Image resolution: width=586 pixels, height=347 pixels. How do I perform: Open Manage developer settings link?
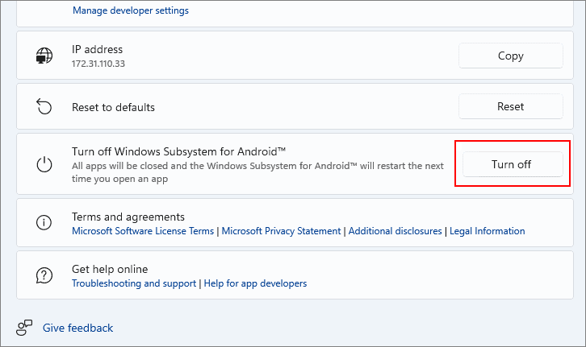(131, 10)
